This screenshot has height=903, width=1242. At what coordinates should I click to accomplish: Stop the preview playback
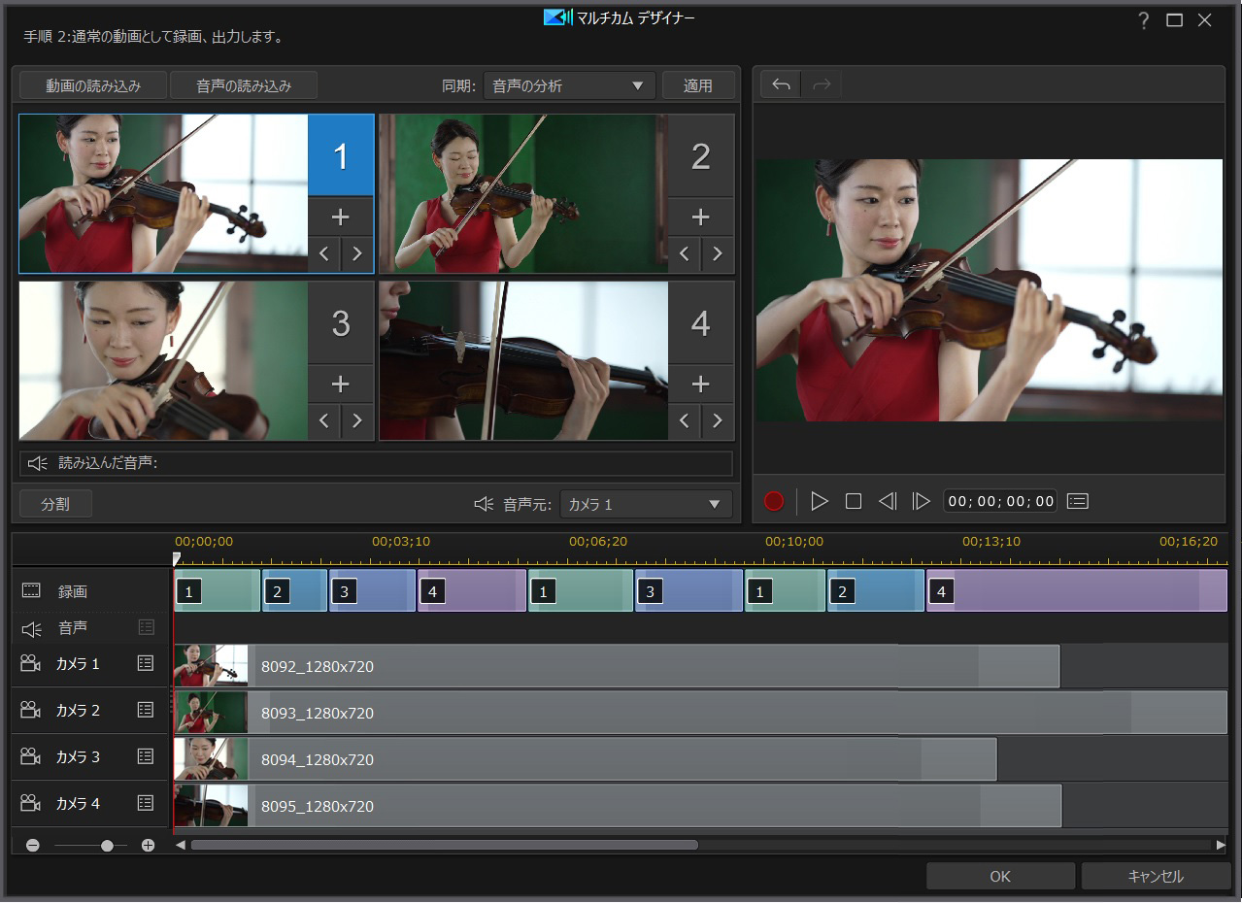tap(854, 501)
